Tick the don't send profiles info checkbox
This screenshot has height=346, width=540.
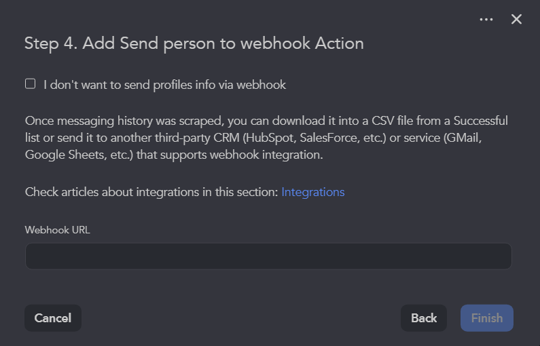point(30,84)
